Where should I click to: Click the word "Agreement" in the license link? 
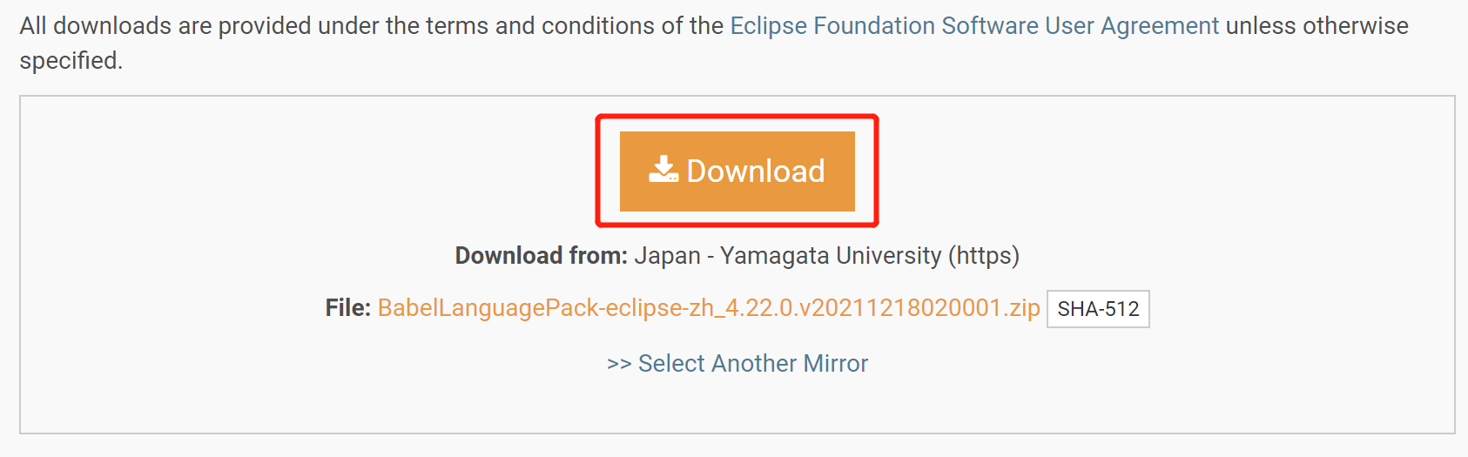coord(1160,26)
